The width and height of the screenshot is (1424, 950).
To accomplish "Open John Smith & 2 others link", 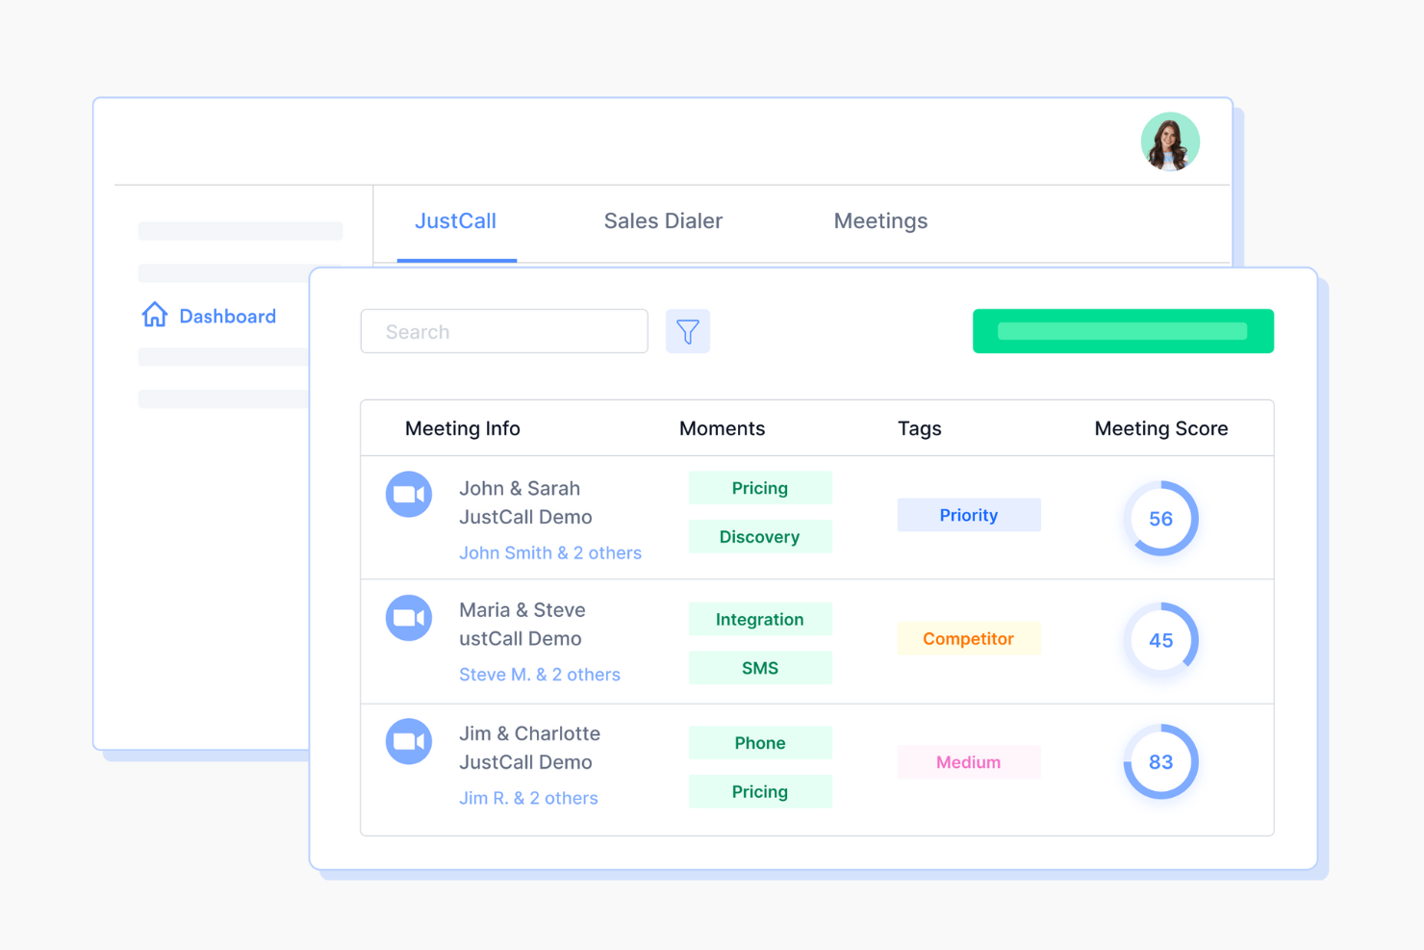I will [x=550, y=552].
